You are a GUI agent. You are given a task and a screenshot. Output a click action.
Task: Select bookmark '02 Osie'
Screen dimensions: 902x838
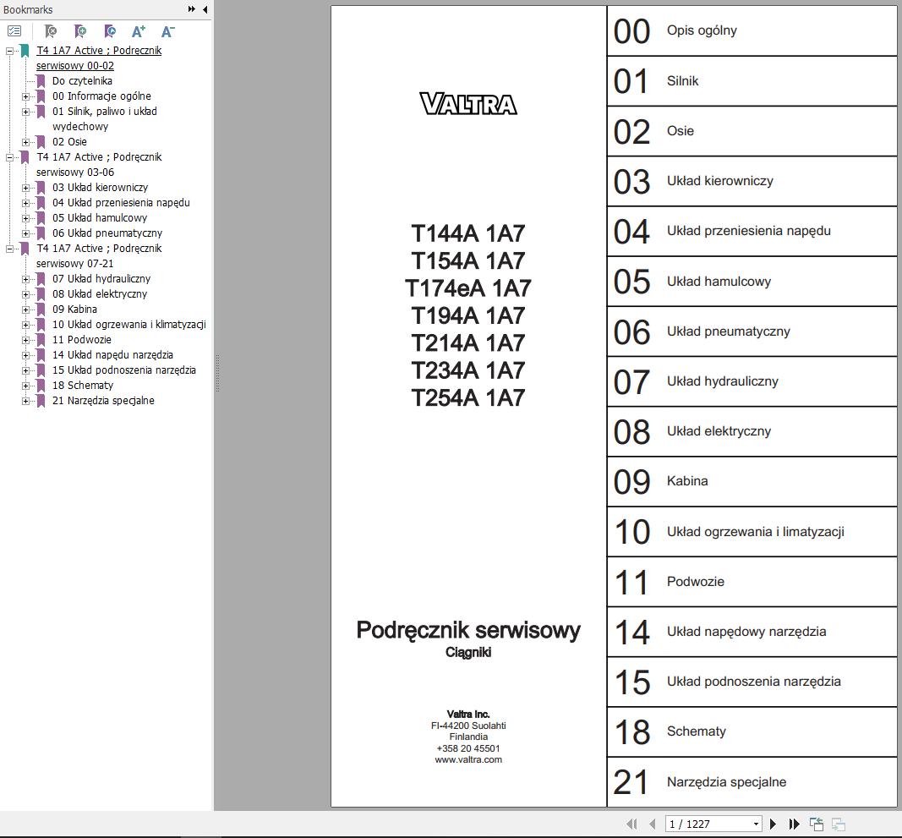point(69,141)
